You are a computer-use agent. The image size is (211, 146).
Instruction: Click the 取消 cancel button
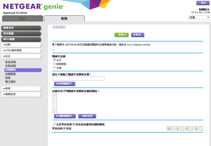coord(138,35)
